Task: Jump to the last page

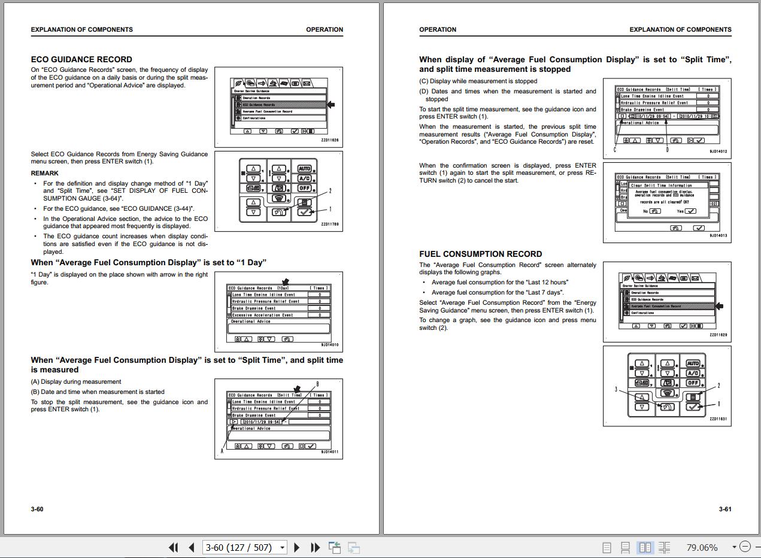Action: coord(315,547)
